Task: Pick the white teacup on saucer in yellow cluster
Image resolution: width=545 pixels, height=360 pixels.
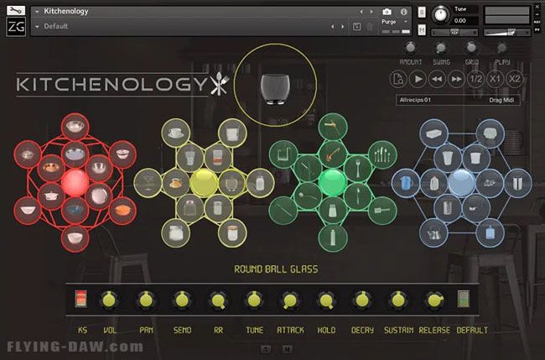Action: point(175,133)
